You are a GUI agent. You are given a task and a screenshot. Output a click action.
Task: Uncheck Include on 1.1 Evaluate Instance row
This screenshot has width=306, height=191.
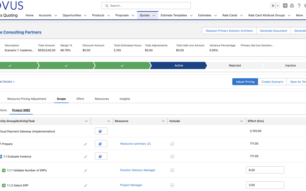click(x=172, y=156)
